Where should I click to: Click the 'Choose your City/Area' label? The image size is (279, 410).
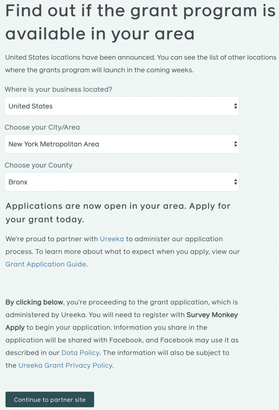click(42, 127)
